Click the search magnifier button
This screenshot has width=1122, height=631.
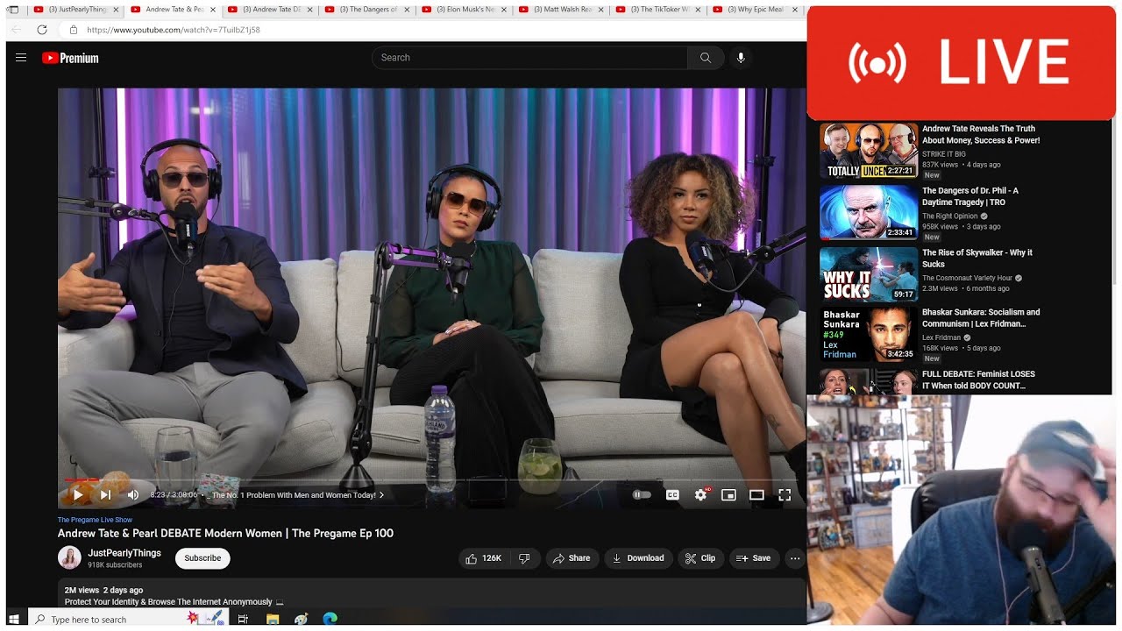[x=706, y=58]
